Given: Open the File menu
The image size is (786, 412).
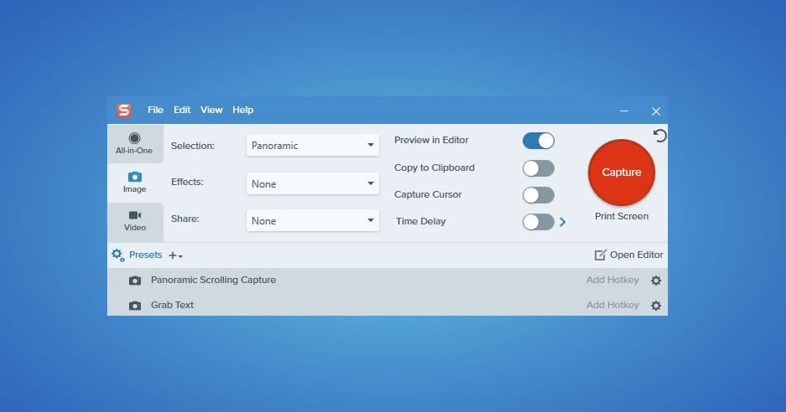Looking at the screenshot, I should tap(155, 111).
